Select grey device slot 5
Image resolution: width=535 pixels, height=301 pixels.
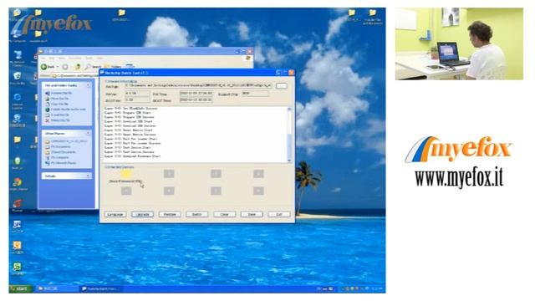click(126, 191)
